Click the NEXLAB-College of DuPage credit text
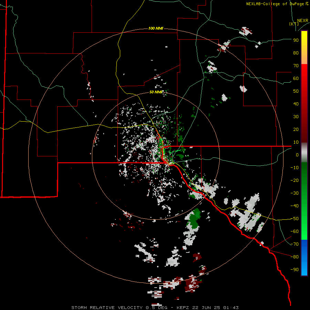Viewport: 310px width, 310px height. tap(277, 4)
